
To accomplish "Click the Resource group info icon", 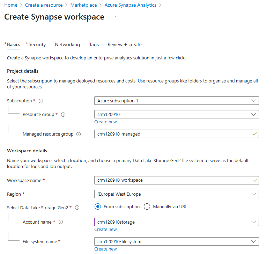I will (x=63, y=115).
